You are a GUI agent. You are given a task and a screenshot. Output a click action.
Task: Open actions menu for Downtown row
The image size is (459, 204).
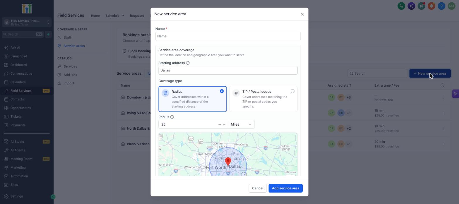(x=443, y=97)
